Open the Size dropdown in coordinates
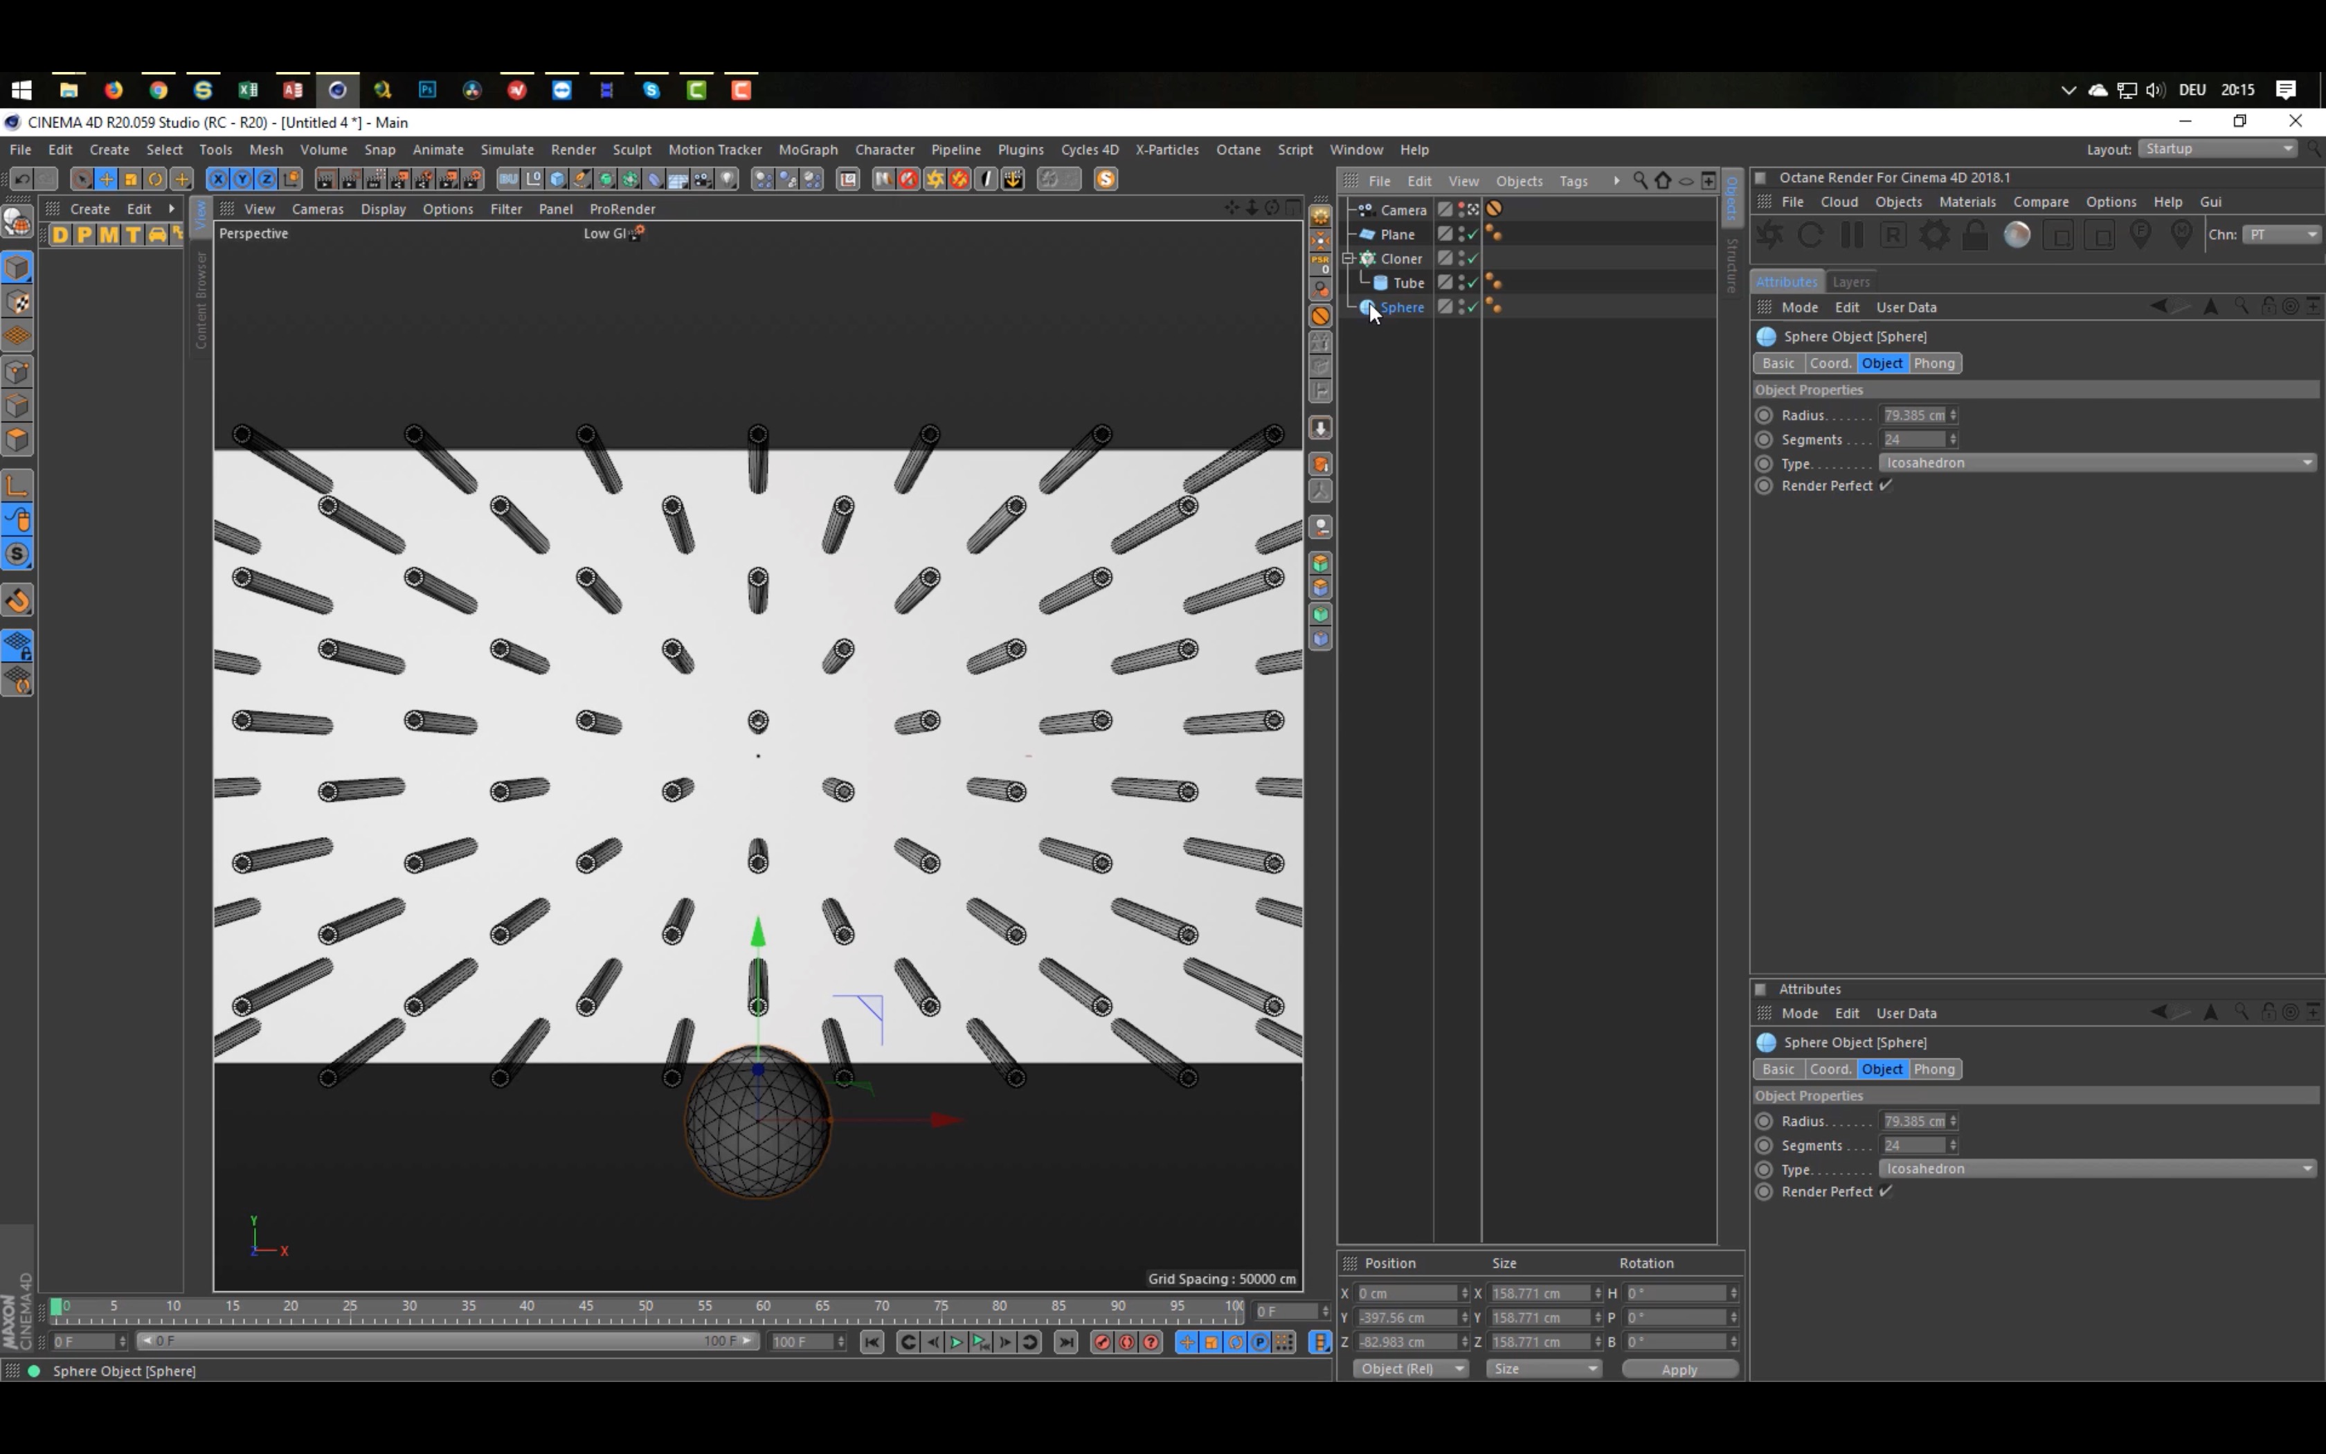Screen dimensions: 2326x1454 pyautogui.click(x=1544, y=1368)
